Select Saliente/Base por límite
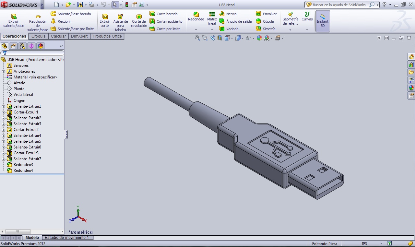 click(72, 29)
